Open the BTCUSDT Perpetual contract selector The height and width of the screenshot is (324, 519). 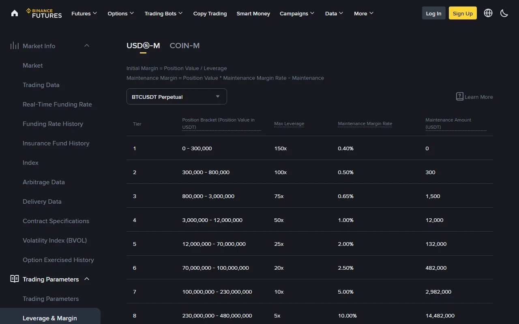[x=177, y=96]
